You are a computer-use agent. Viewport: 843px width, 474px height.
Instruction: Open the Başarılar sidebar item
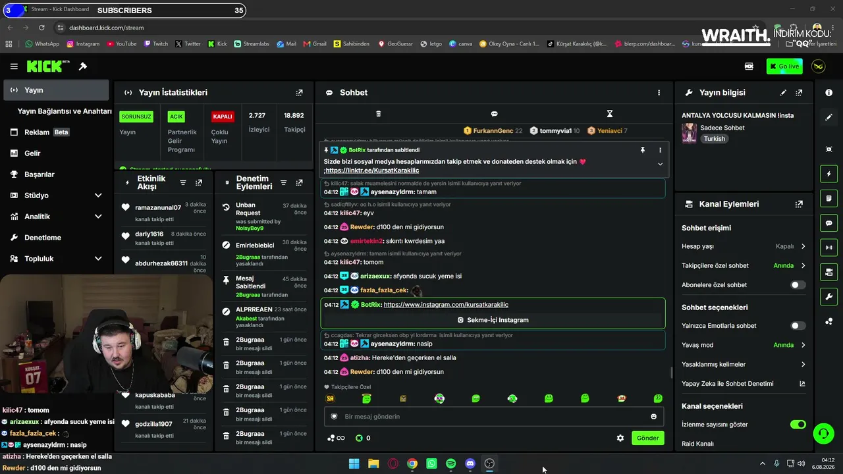click(56, 174)
